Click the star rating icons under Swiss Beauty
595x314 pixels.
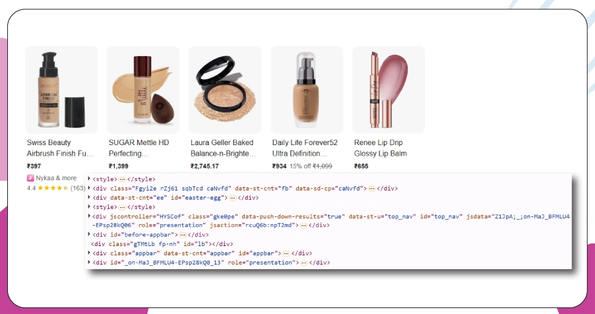point(53,188)
